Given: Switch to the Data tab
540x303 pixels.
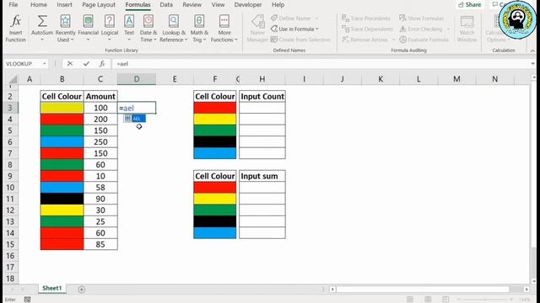Looking at the screenshot, I should [x=166, y=5].
